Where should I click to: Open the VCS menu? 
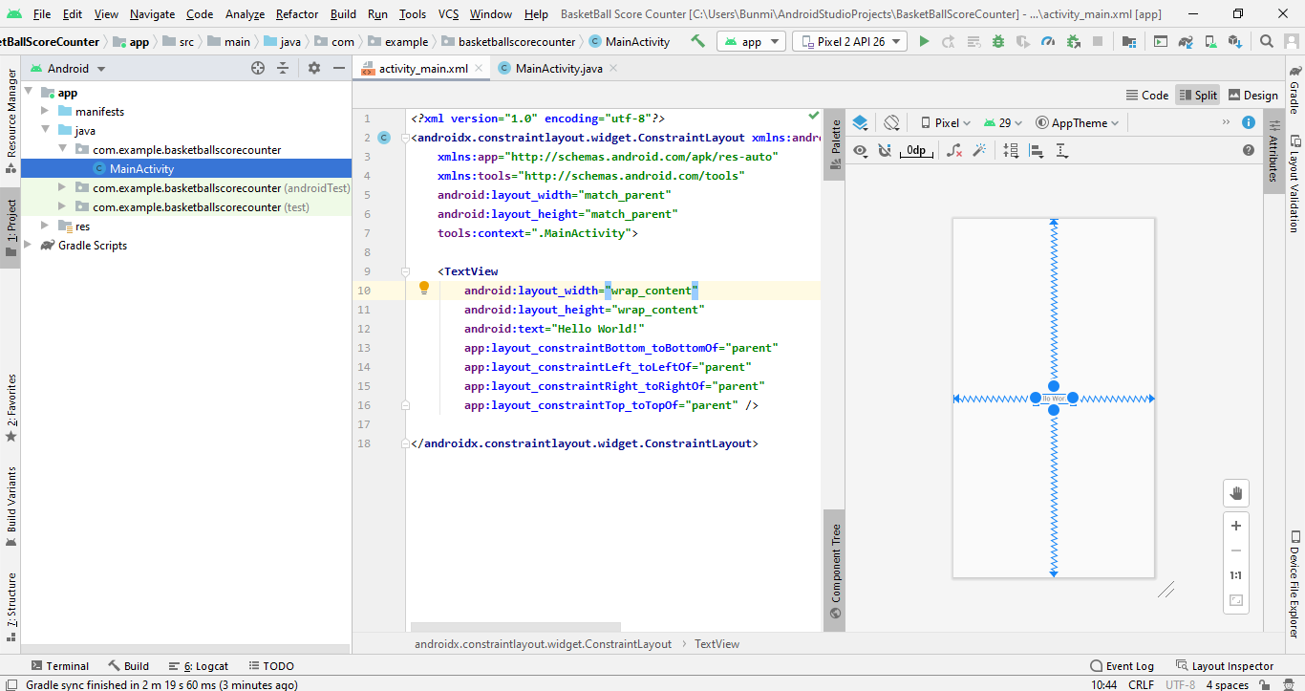pos(448,13)
